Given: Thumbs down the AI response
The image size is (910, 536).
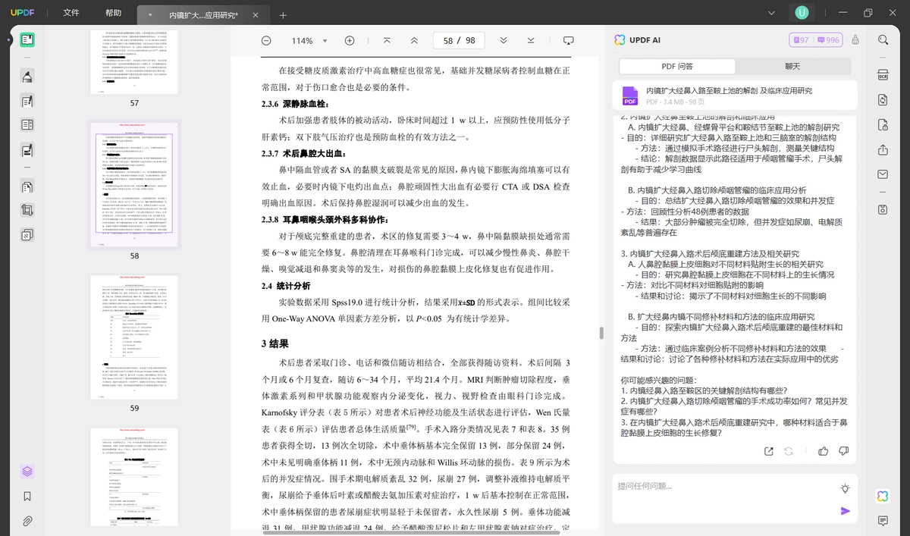Looking at the screenshot, I should (x=844, y=451).
